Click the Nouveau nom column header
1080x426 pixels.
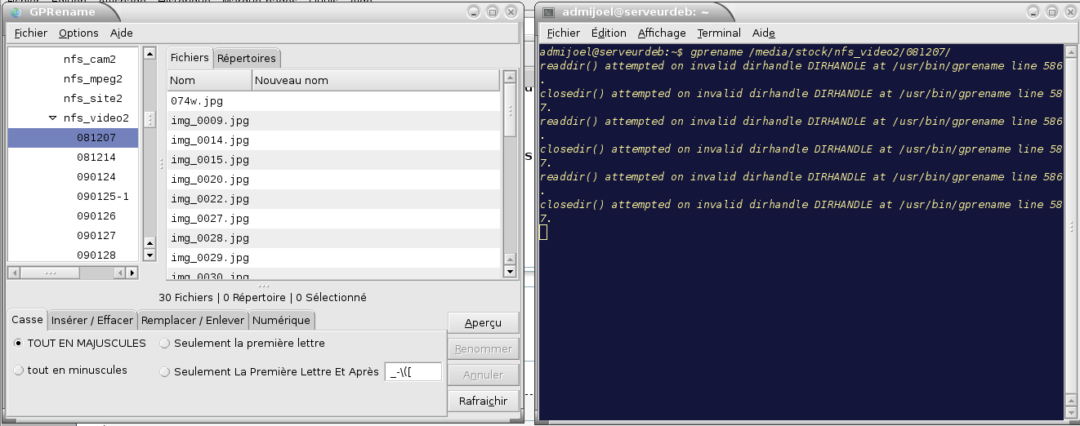click(375, 81)
